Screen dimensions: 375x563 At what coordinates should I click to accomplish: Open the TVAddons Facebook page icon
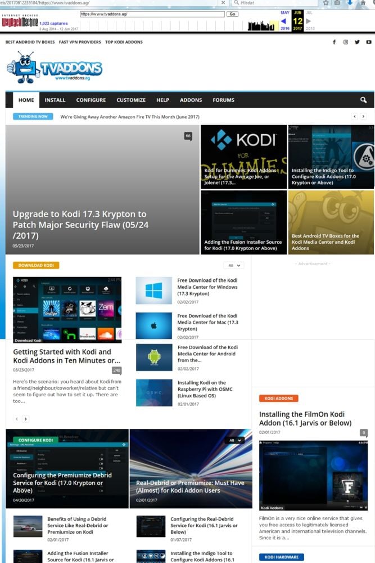click(334, 42)
